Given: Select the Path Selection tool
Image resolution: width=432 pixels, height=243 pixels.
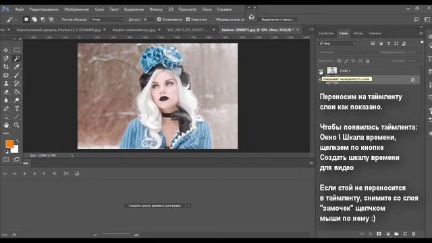Looking at the screenshot, I should point(6,117).
